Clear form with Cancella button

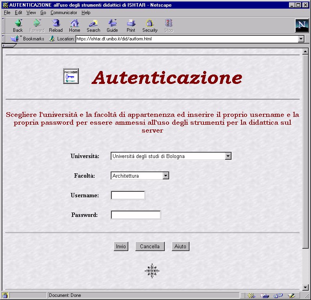click(150, 246)
